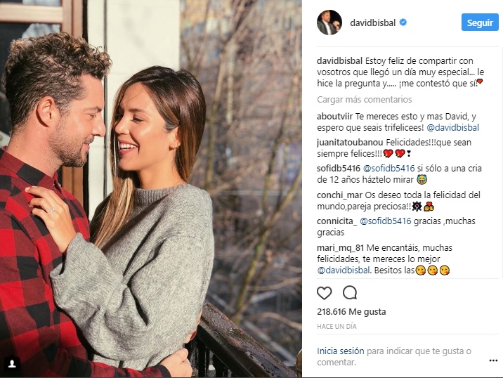Open aboutviir commenter profile
The height and width of the screenshot is (378, 503).
[x=334, y=116]
